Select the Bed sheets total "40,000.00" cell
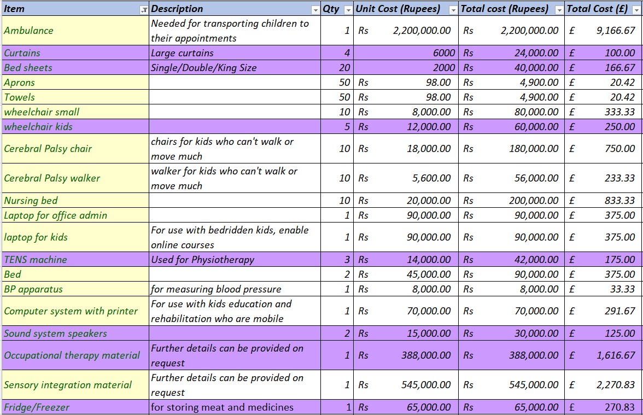Image resolution: width=643 pixels, height=415 pixels. [x=511, y=68]
